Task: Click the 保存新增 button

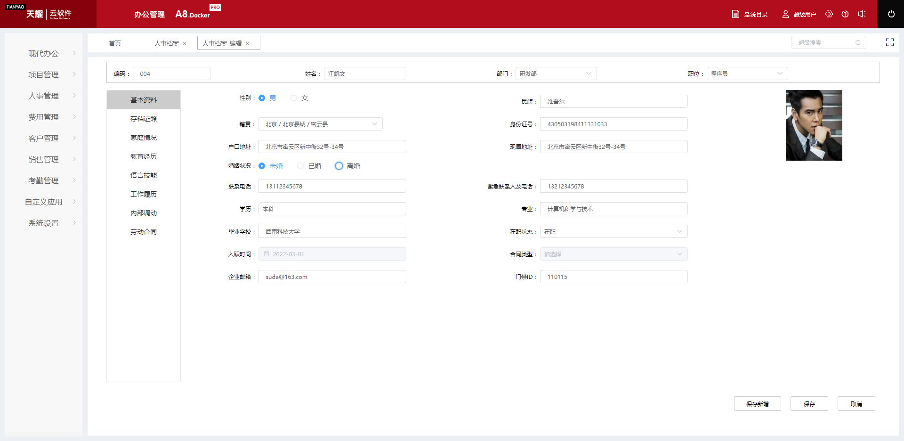Action: [x=757, y=404]
